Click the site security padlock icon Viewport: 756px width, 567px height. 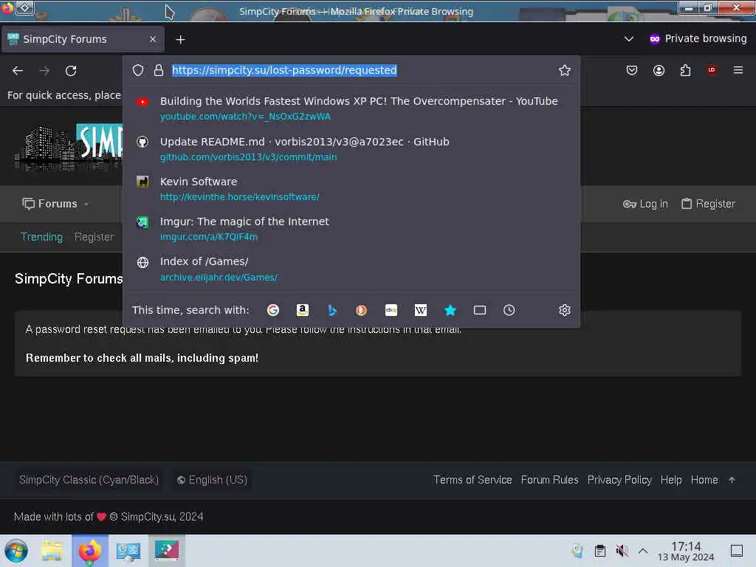(159, 70)
